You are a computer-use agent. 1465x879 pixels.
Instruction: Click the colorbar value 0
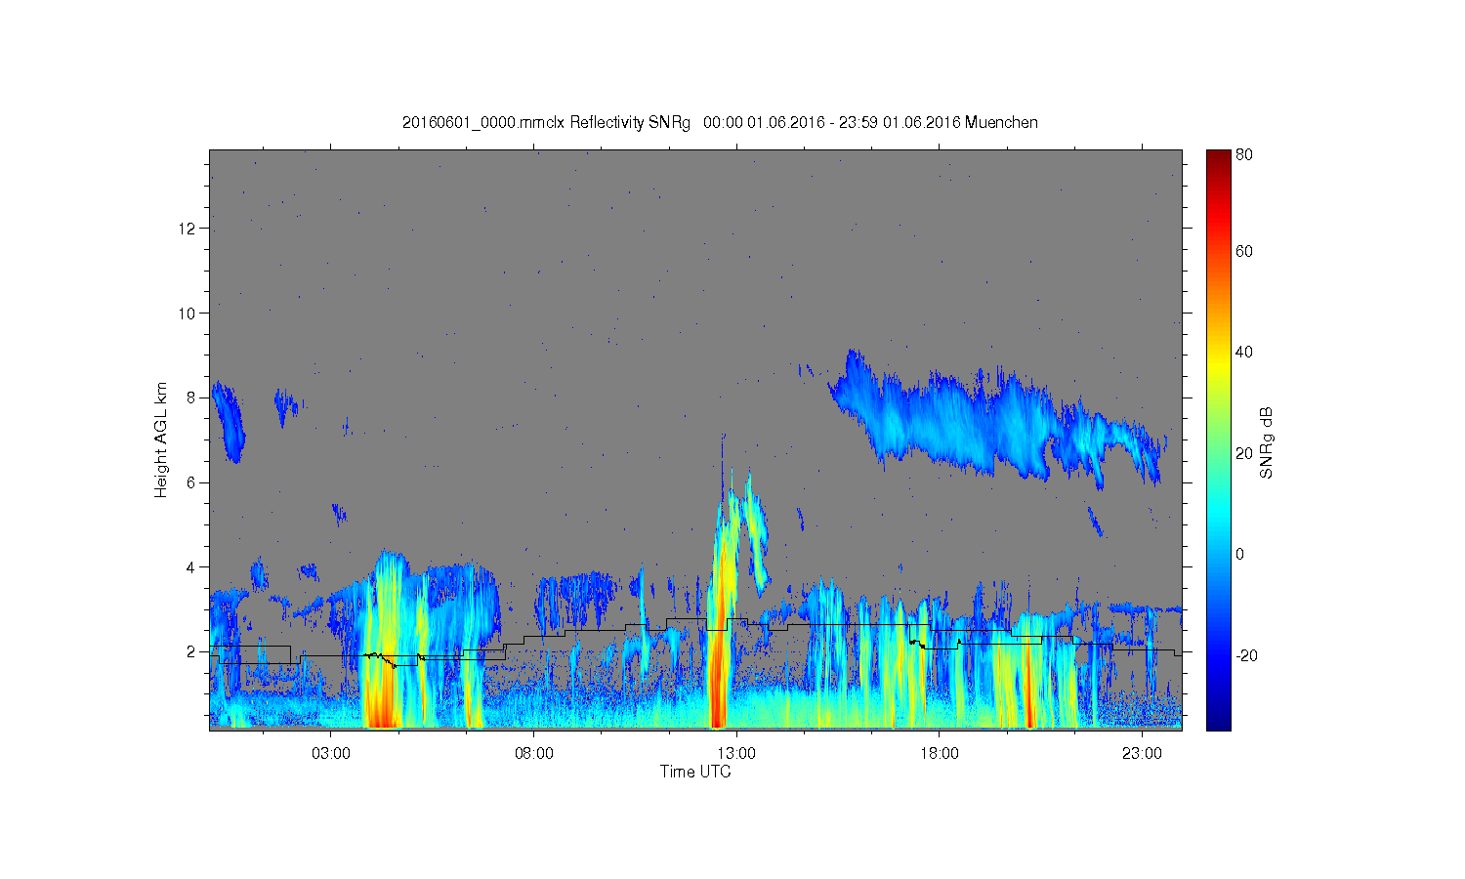click(1239, 555)
